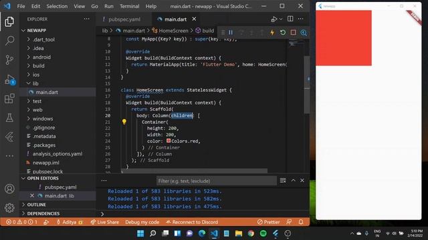Open the Extensions view
This screenshot has width=428, height=240.
click(x=9, y=98)
